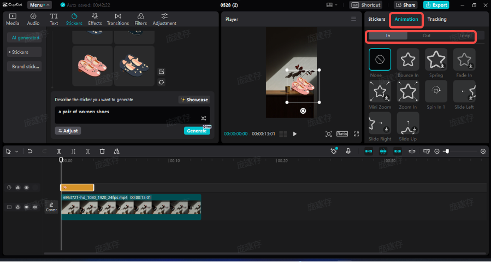491x262 pixels.
Task: Select the pink shoes sticker thumbnail
Action: tap(92, 66)
